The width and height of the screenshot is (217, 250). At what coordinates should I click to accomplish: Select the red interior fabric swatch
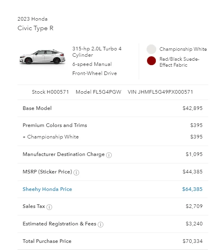(151, 61)
